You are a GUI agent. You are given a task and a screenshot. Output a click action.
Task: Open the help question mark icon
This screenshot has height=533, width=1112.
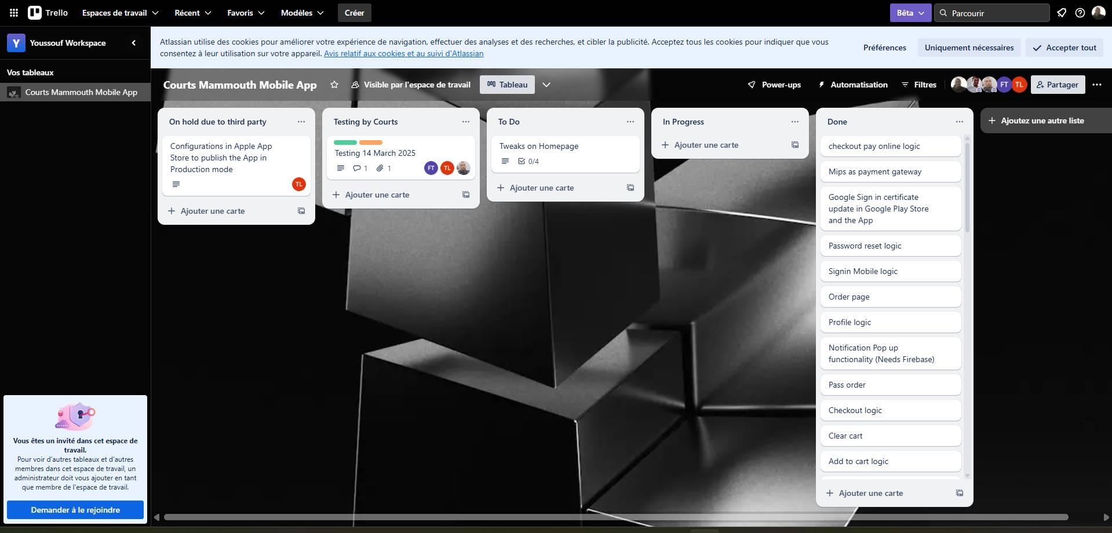[1080, 13]
